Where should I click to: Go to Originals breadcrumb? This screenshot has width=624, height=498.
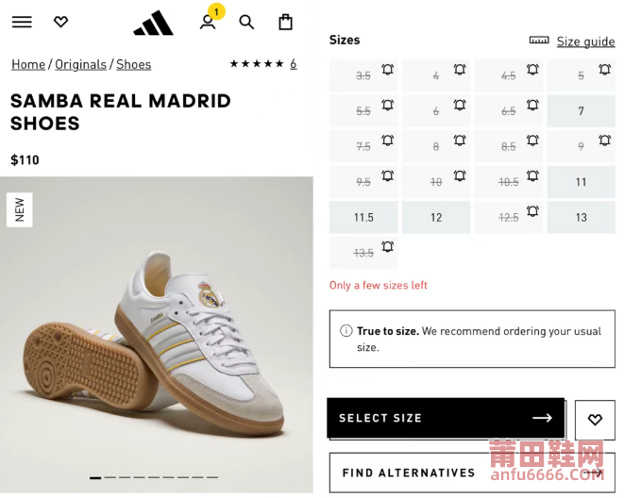(80, 64)
